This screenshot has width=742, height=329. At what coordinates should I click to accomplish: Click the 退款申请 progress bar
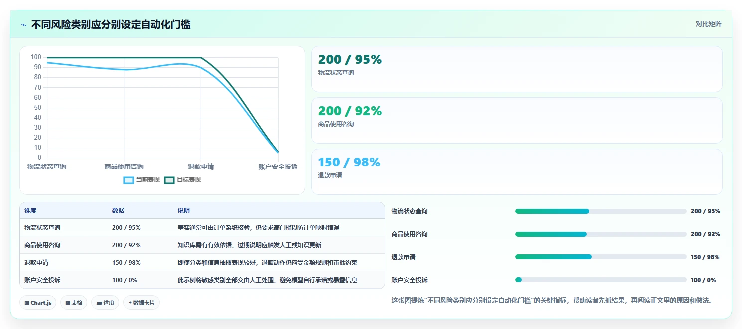(600, 257)
